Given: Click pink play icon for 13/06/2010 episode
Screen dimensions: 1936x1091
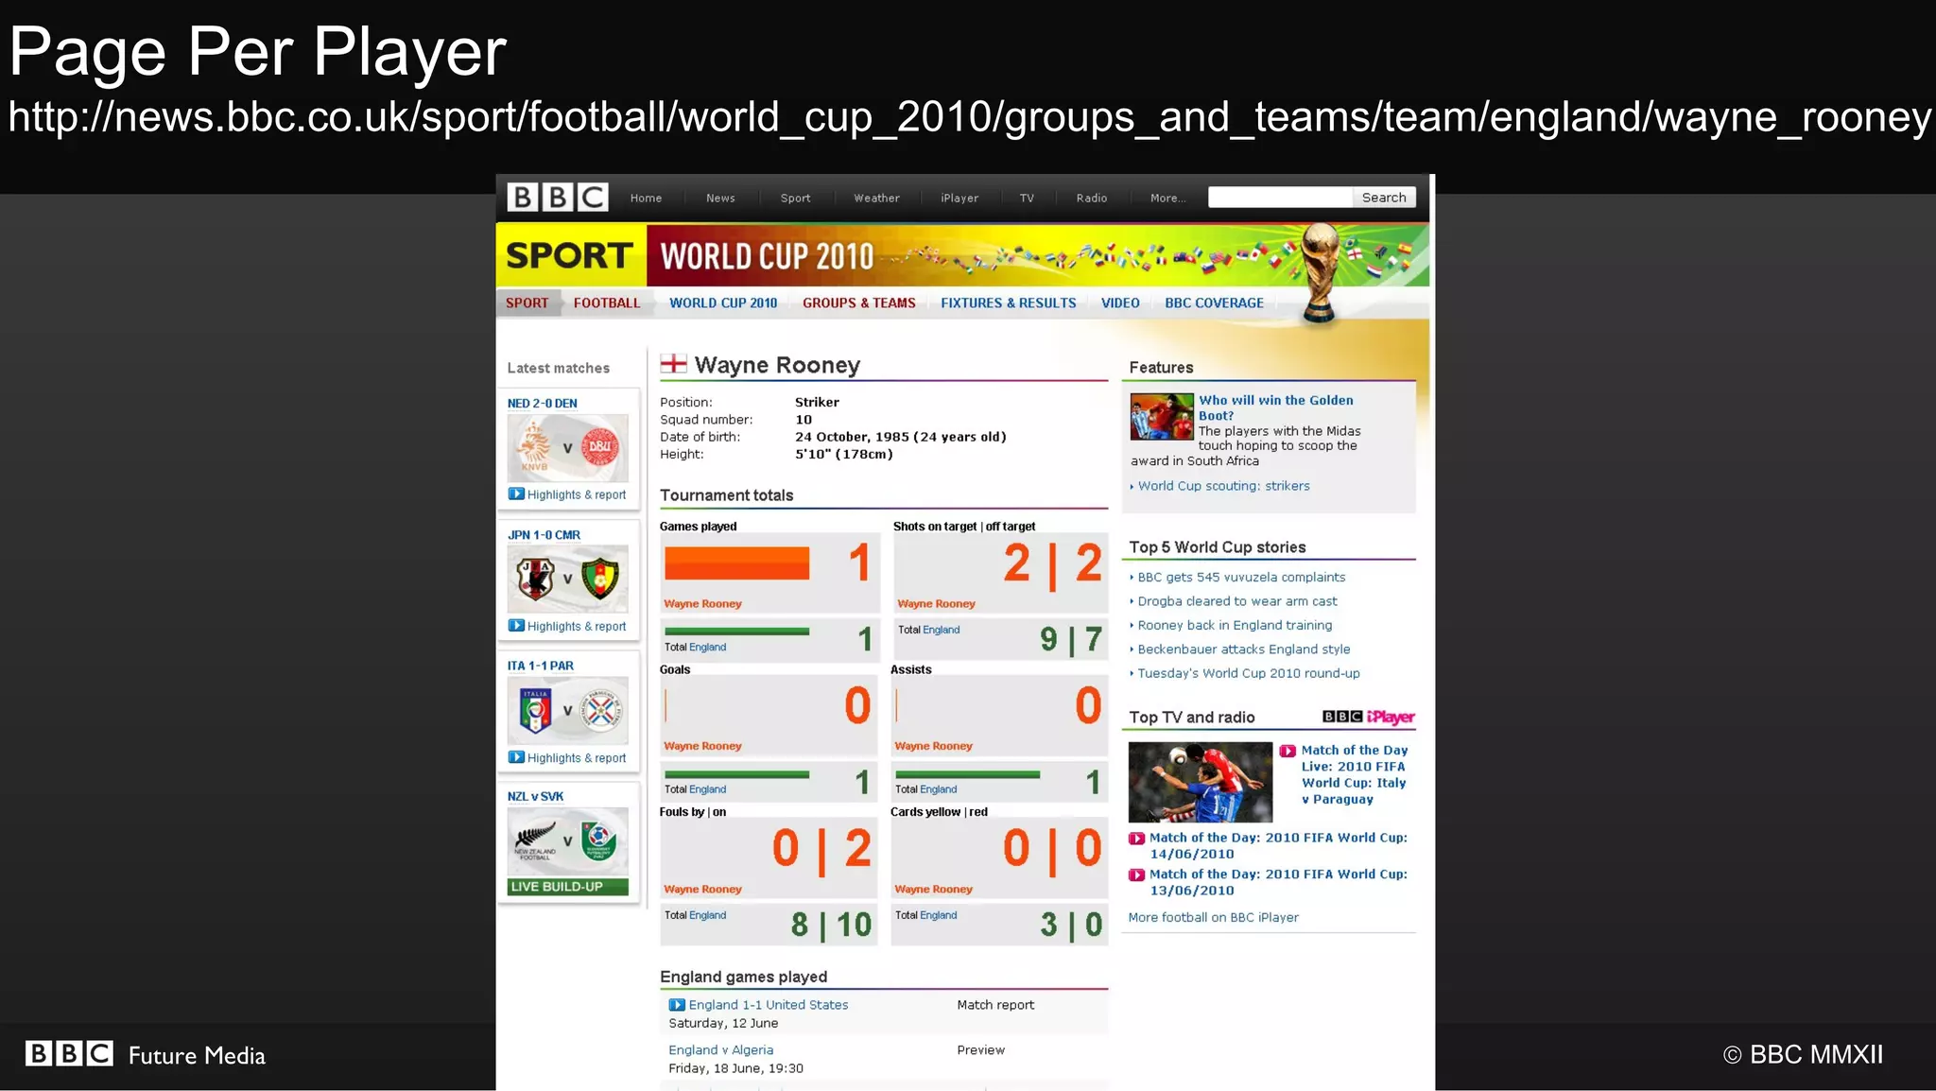Looking at the screenshot, I should pos(1137,875).
